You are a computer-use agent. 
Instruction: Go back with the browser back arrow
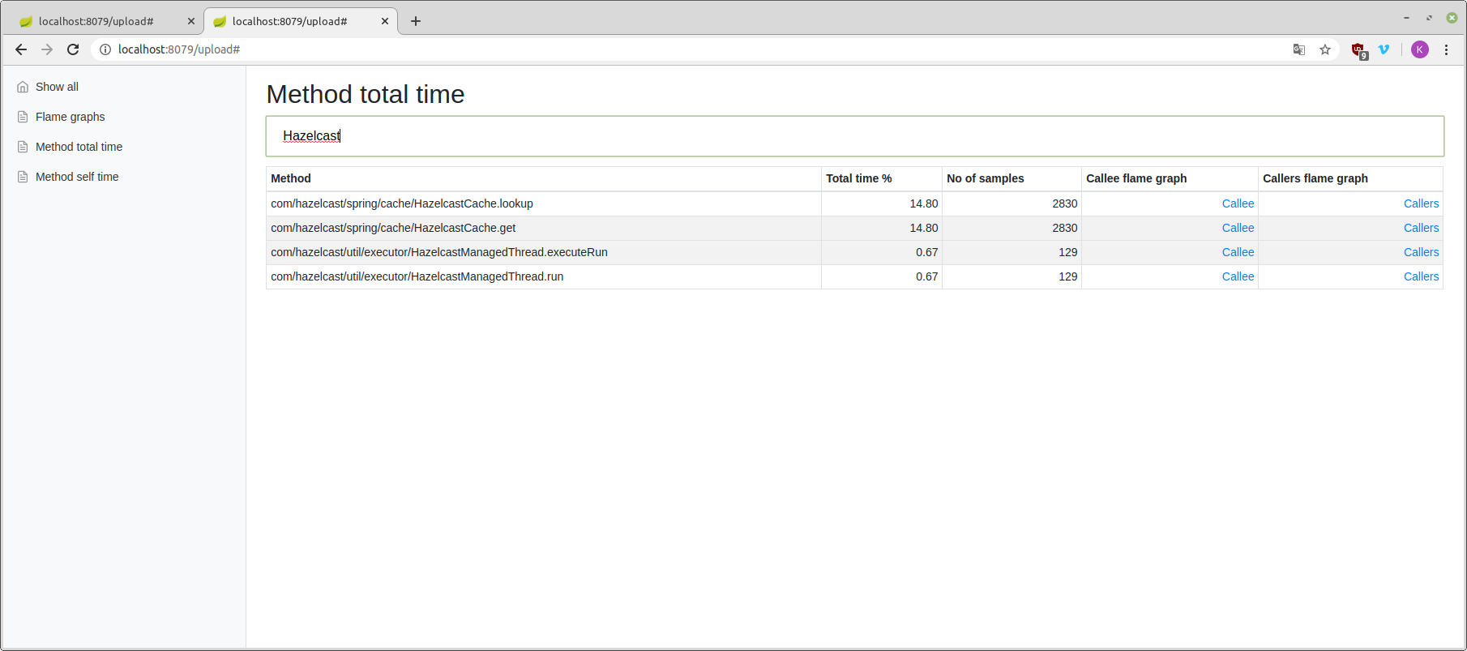(21, 49)
